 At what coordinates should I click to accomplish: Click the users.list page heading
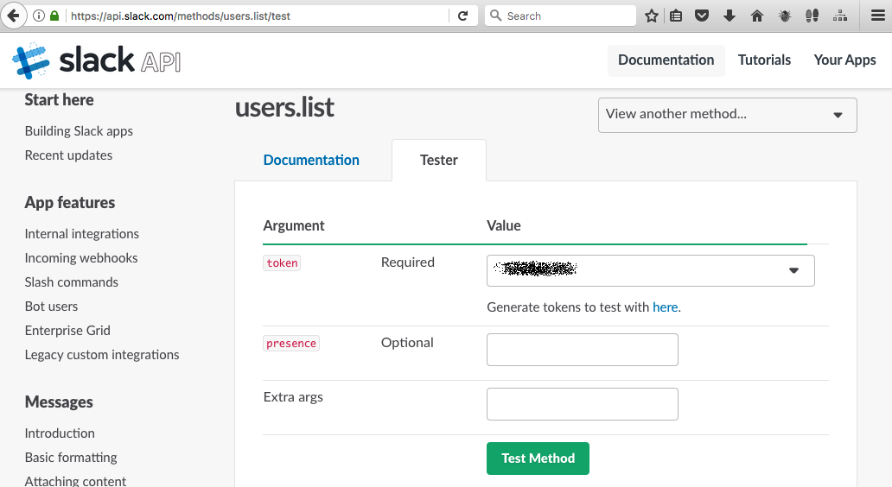(284, 108)
